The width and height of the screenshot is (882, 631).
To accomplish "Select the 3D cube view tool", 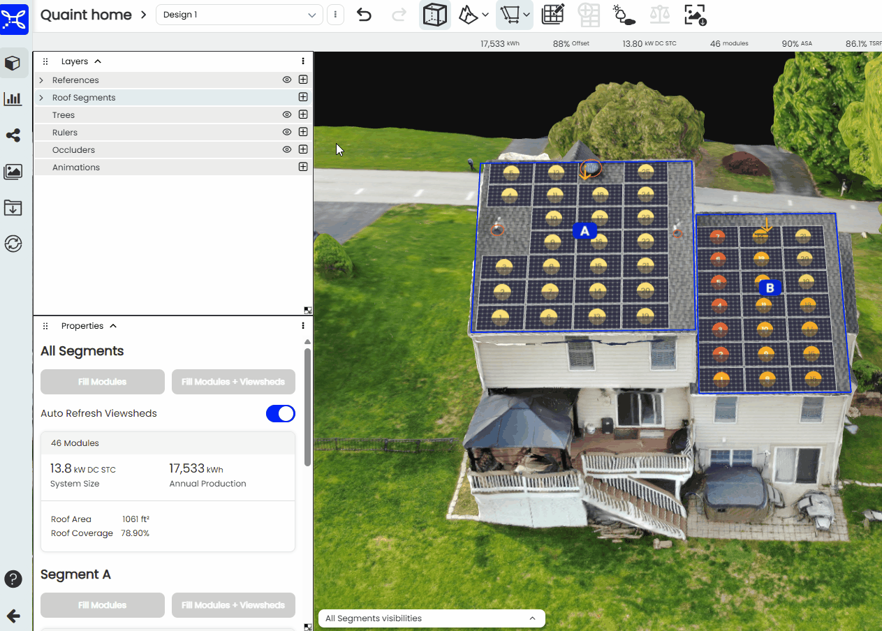I will pos(434,15).
